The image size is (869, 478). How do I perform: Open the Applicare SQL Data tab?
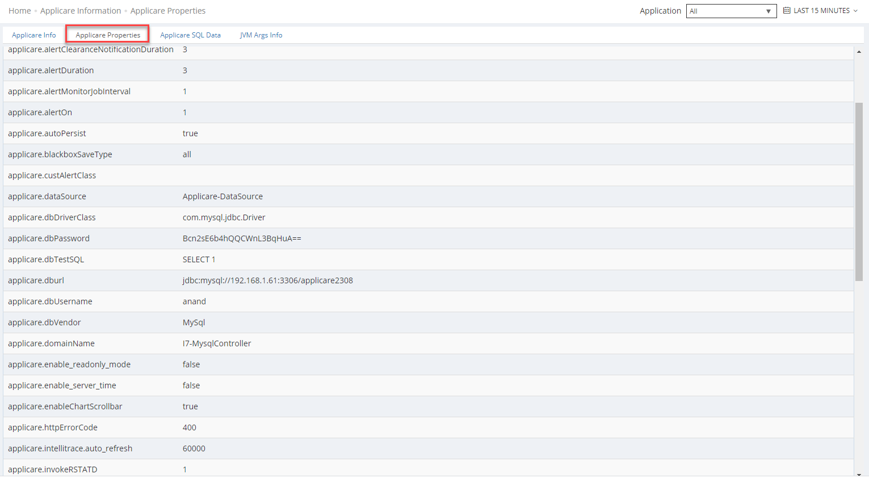coord(190,35)
